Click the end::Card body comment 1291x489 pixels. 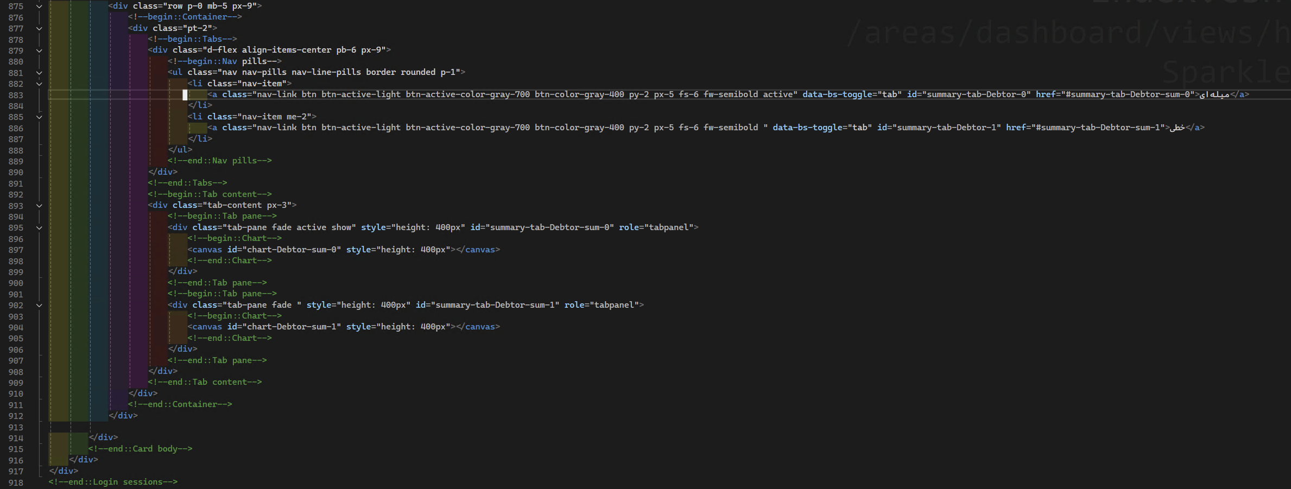point(141,449)
